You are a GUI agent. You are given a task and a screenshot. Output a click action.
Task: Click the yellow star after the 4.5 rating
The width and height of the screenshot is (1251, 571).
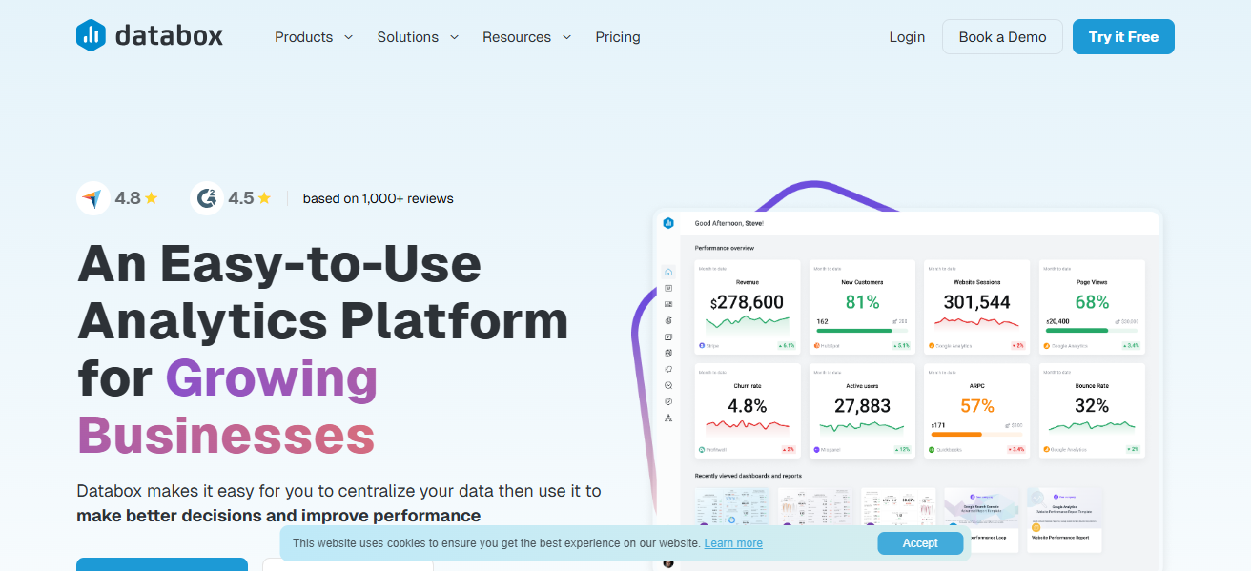(264, 198)
